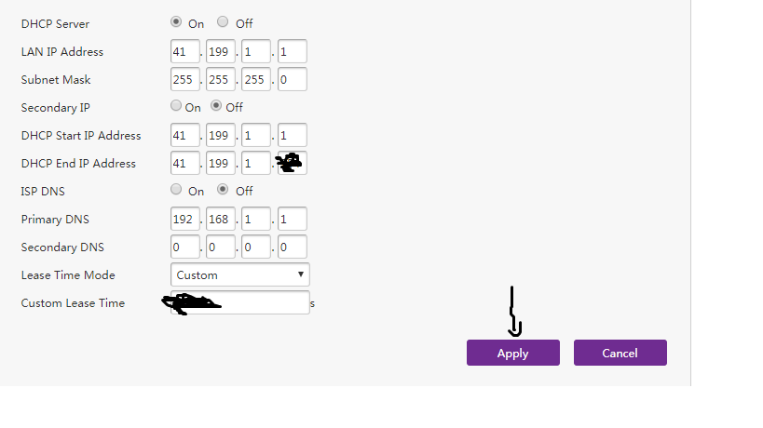Click second octet of Primary DNS
The width and height of the screenshot is (763, 428).
pos(220,219)
